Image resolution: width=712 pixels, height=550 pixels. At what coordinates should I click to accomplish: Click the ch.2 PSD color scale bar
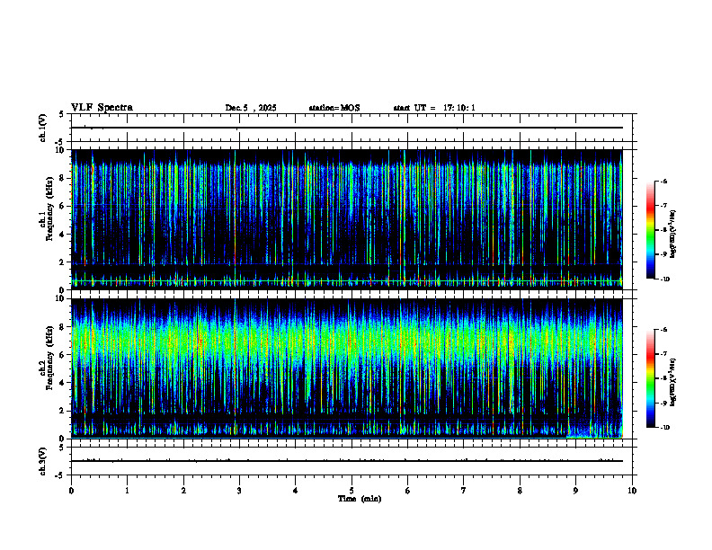(651, 378)
